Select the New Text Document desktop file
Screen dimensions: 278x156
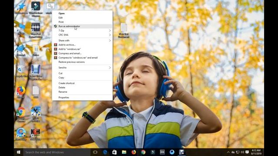(124, 30)
